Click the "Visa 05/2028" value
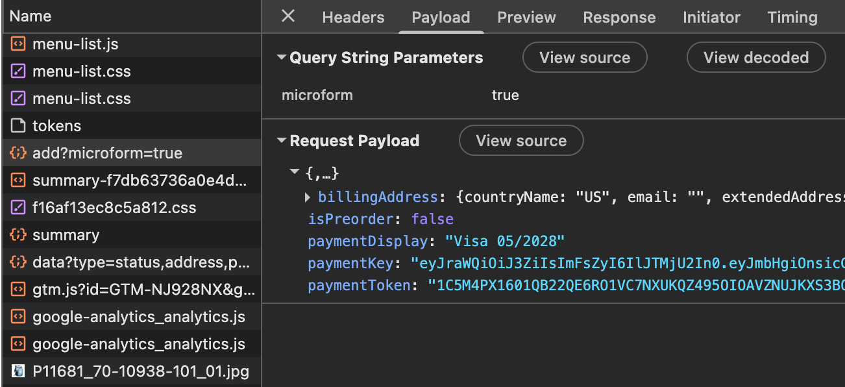 click(x=505, y=241)
